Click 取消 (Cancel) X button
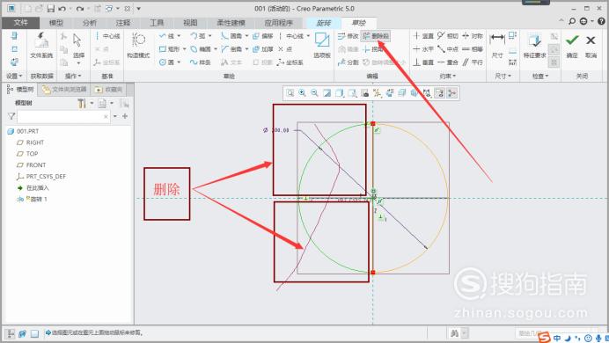 click(591, 46)
